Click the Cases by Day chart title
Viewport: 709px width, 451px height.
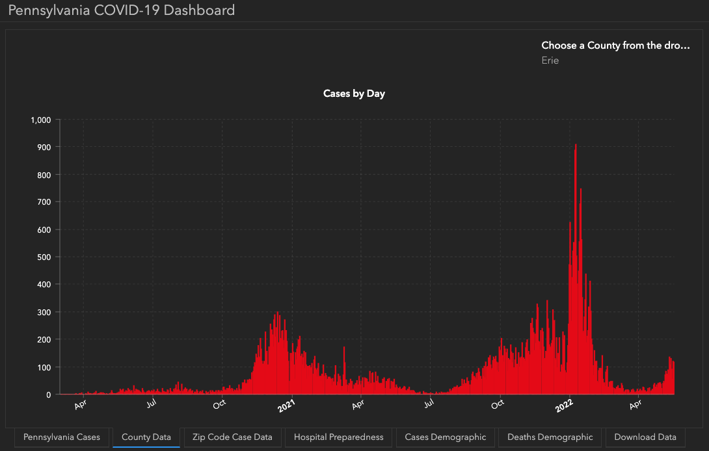coord(354,94)
